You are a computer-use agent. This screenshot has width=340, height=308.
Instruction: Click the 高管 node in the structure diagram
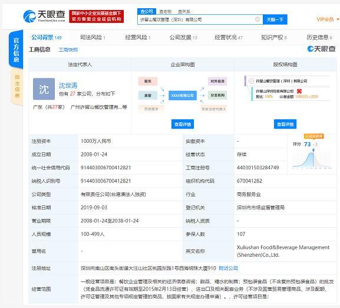coord(148,95)
